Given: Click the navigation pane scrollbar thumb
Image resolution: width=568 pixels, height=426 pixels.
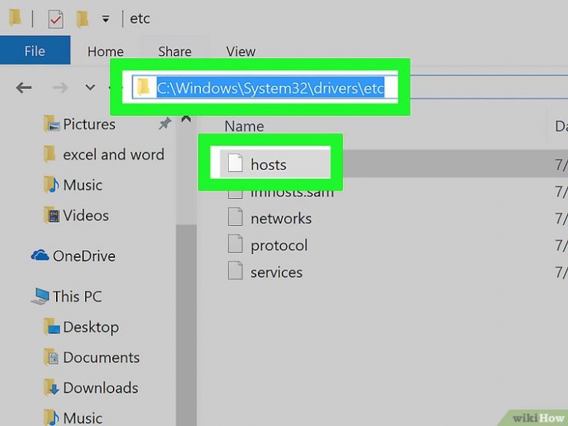Looking at the screenshot, I should (187, 324).
